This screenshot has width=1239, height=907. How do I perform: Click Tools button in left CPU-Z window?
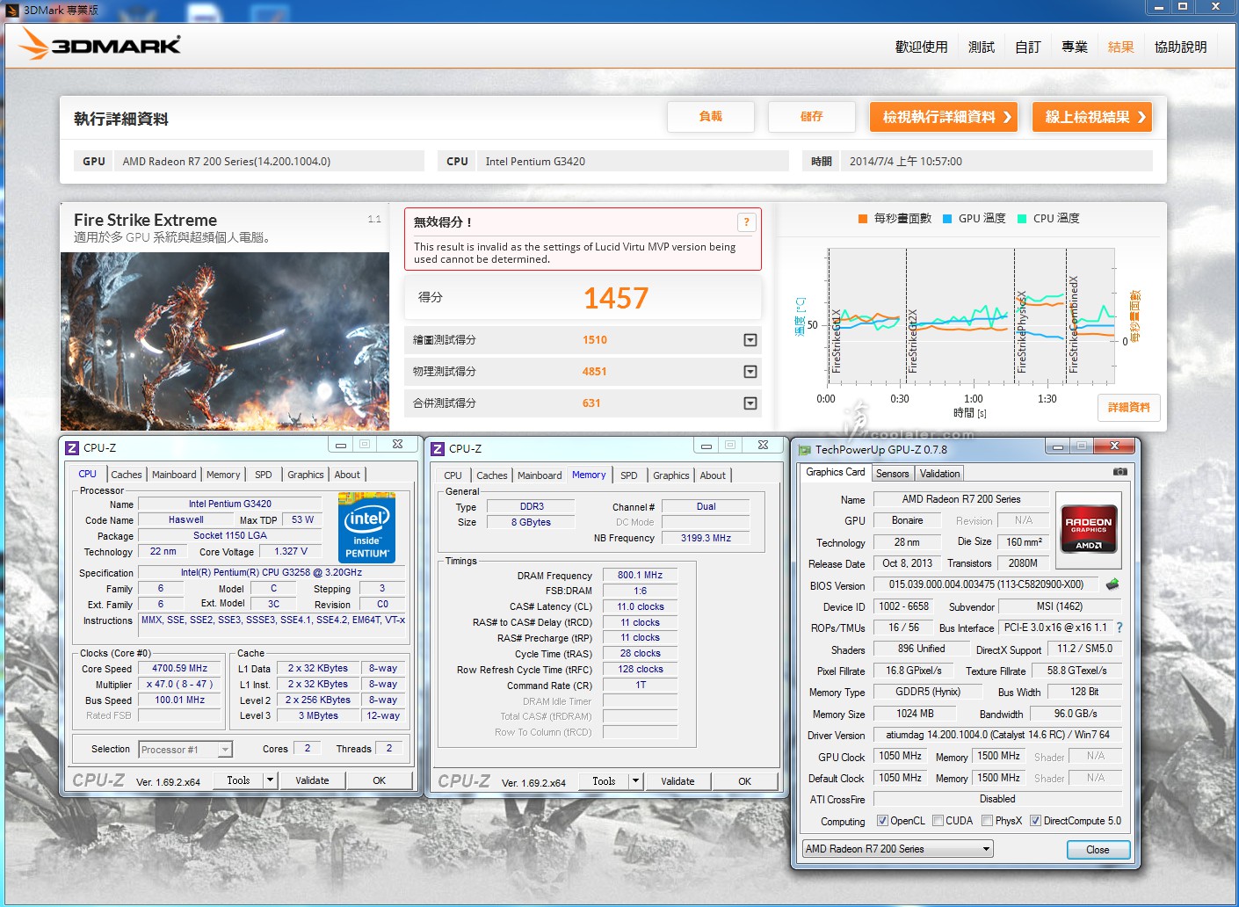tap(238, 780)
